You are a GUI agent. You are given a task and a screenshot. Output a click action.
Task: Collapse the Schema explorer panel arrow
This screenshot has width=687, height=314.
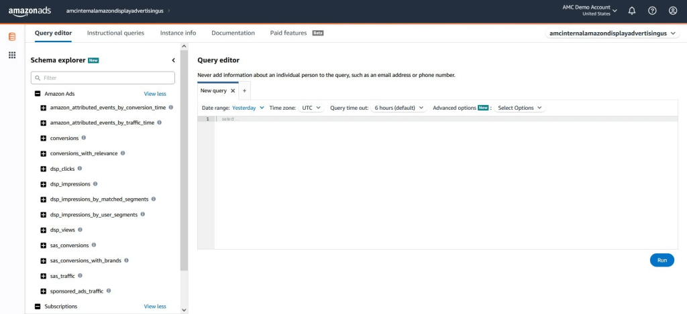point(173,60)
